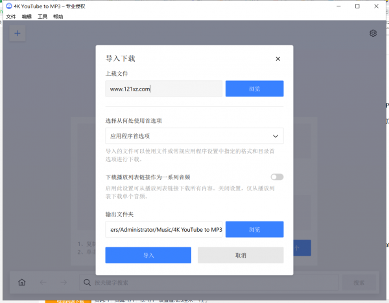Focus the www.121xz.com file field
The width and height of the screenshot is (389, 303).
[x=163, y=89]
